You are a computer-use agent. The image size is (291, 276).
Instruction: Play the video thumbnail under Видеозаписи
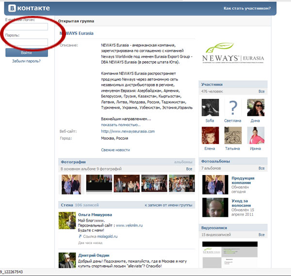(230, 255)
